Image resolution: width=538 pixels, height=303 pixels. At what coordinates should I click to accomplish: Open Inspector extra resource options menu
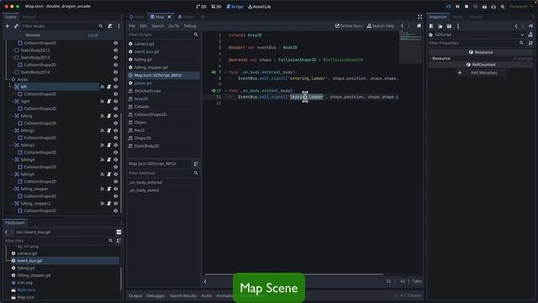coord(458,26)
